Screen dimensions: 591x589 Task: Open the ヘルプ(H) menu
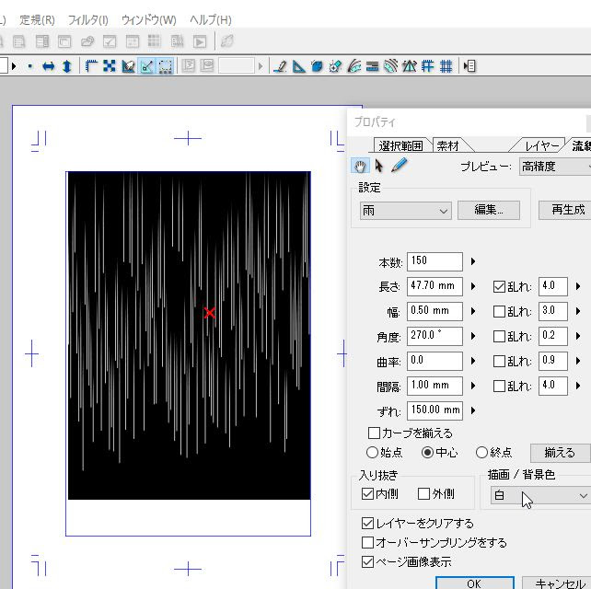pyautogui.click(x=211, y=20)
